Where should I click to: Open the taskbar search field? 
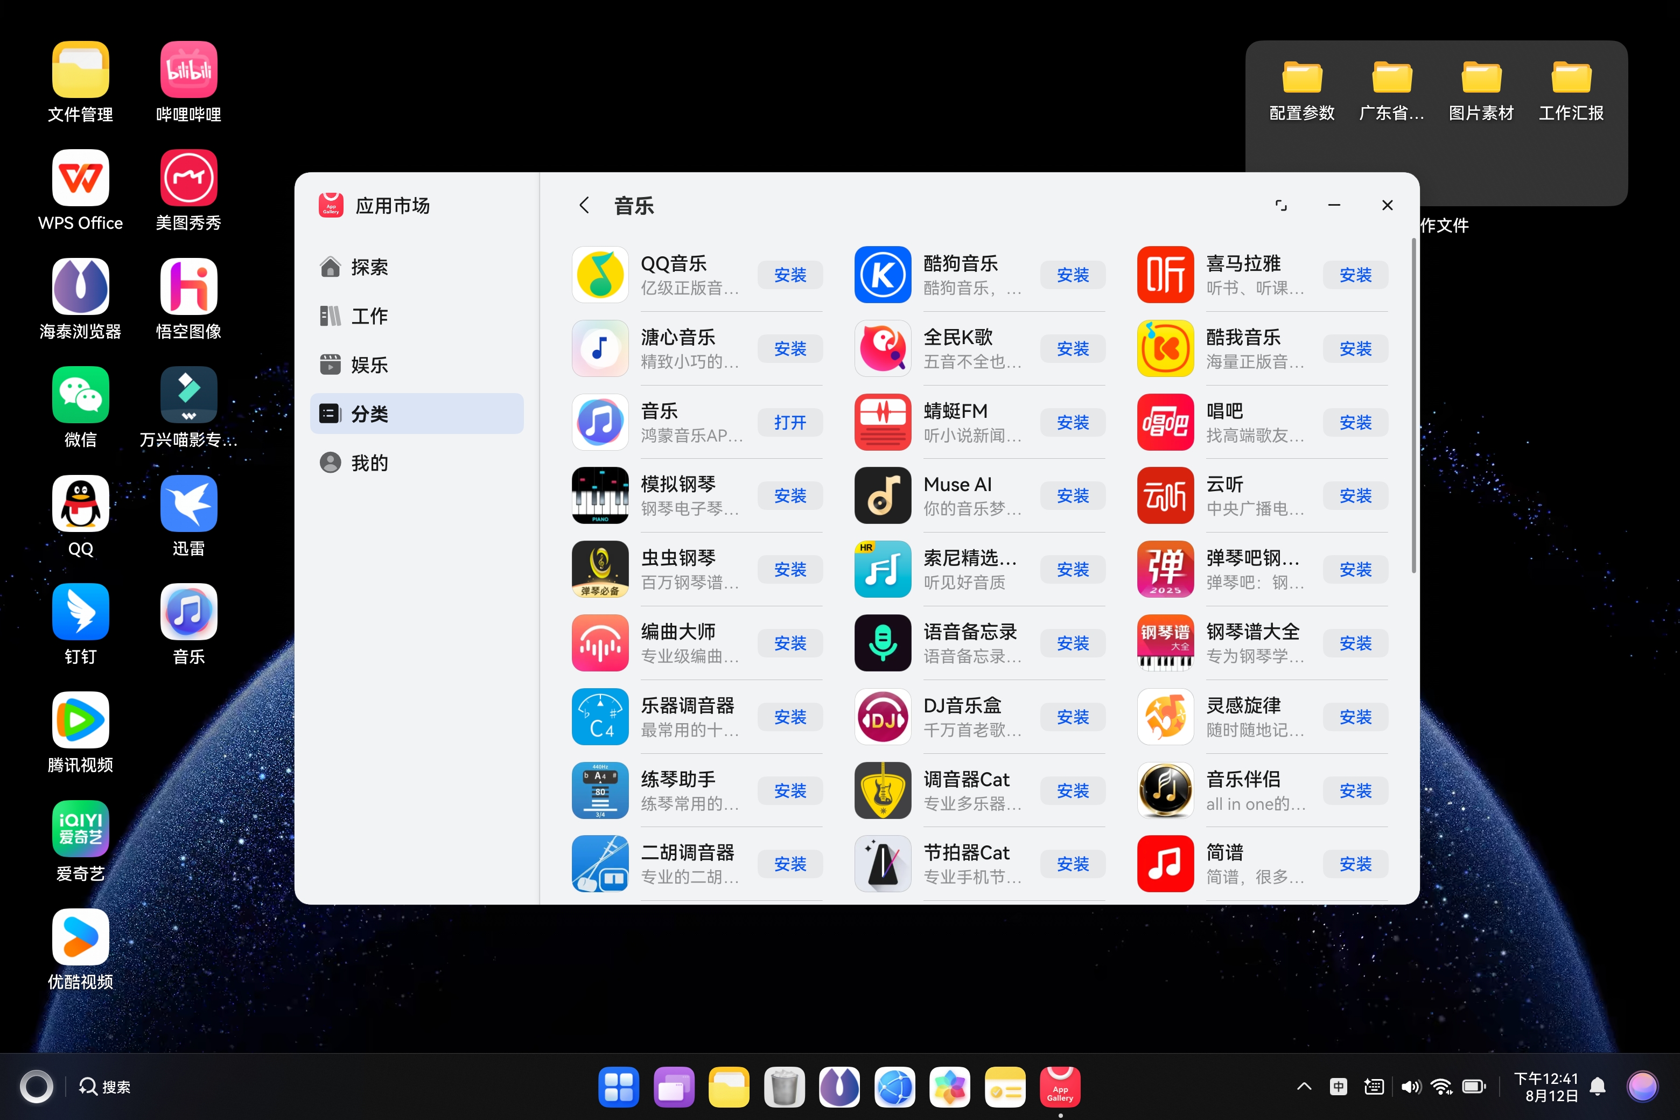106,1087
